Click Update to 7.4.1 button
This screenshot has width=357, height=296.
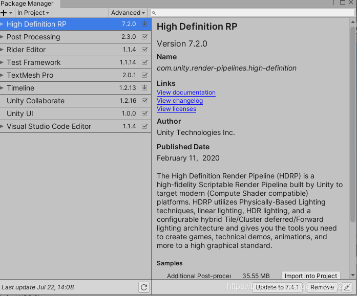coord(277,287)
